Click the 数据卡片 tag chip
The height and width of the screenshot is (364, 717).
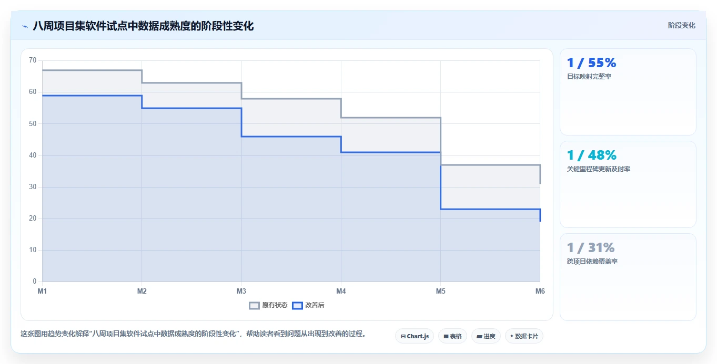tap(524, 336)
